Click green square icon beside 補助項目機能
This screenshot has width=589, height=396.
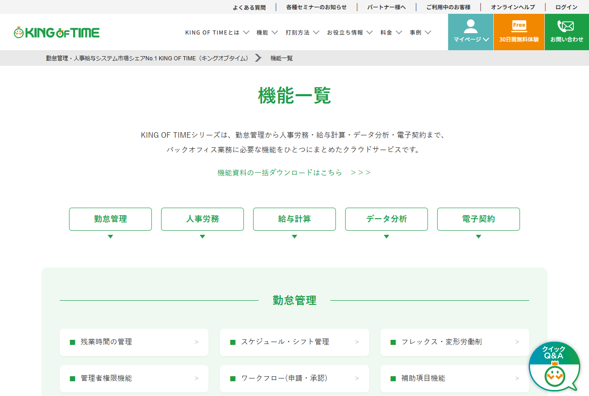393,379
